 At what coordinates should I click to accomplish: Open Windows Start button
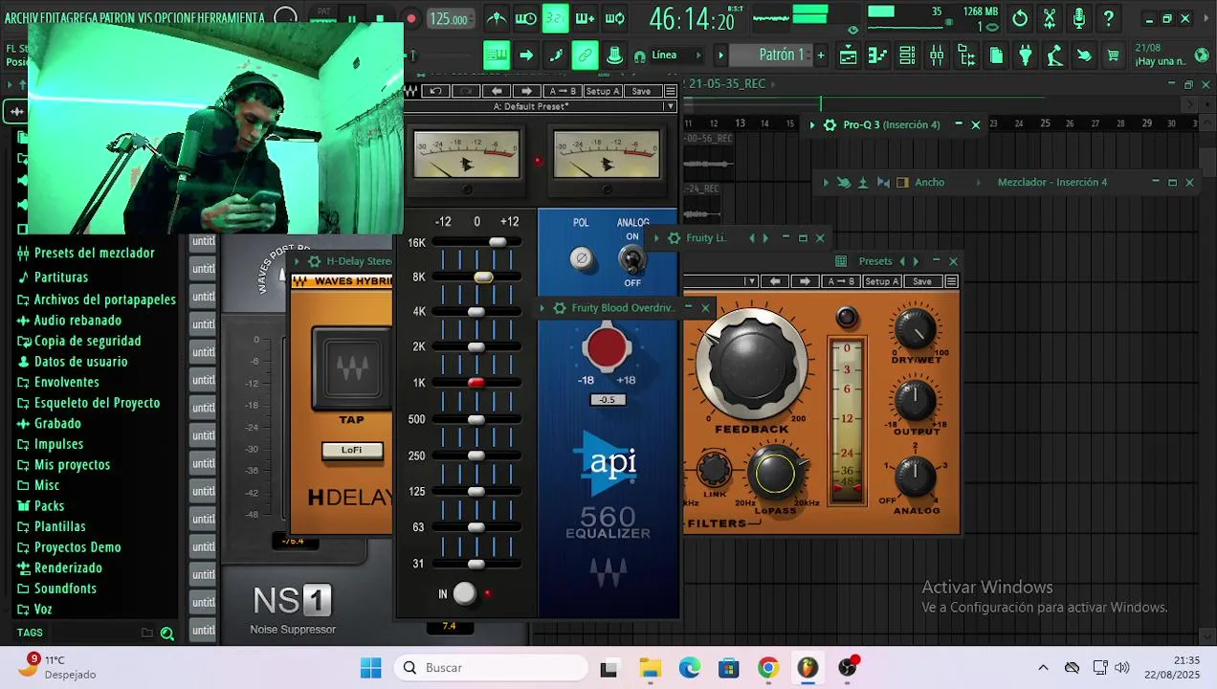371,668
